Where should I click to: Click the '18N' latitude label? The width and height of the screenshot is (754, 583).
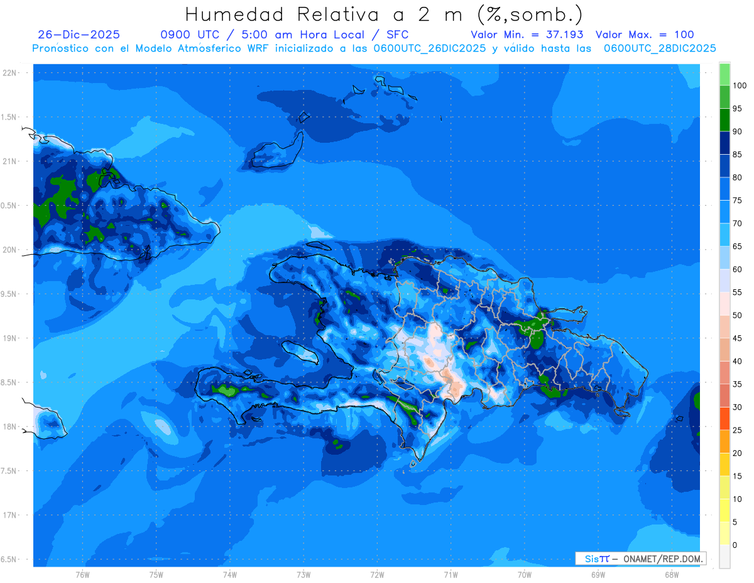tap(9, 426)
